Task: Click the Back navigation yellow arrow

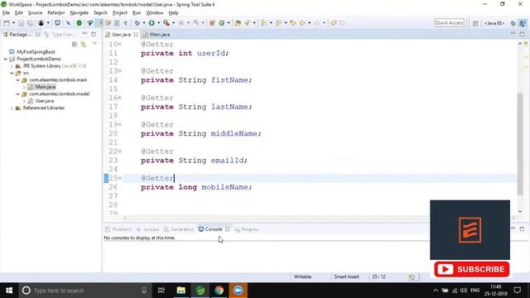Action: coord(301,23)
